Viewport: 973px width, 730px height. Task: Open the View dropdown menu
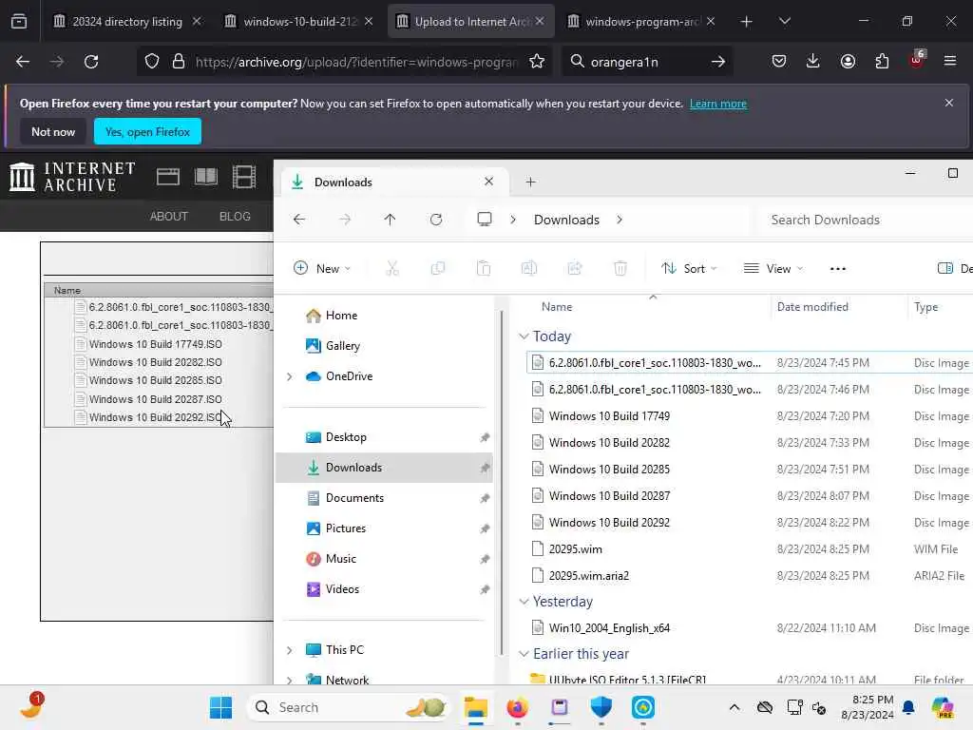773,268
